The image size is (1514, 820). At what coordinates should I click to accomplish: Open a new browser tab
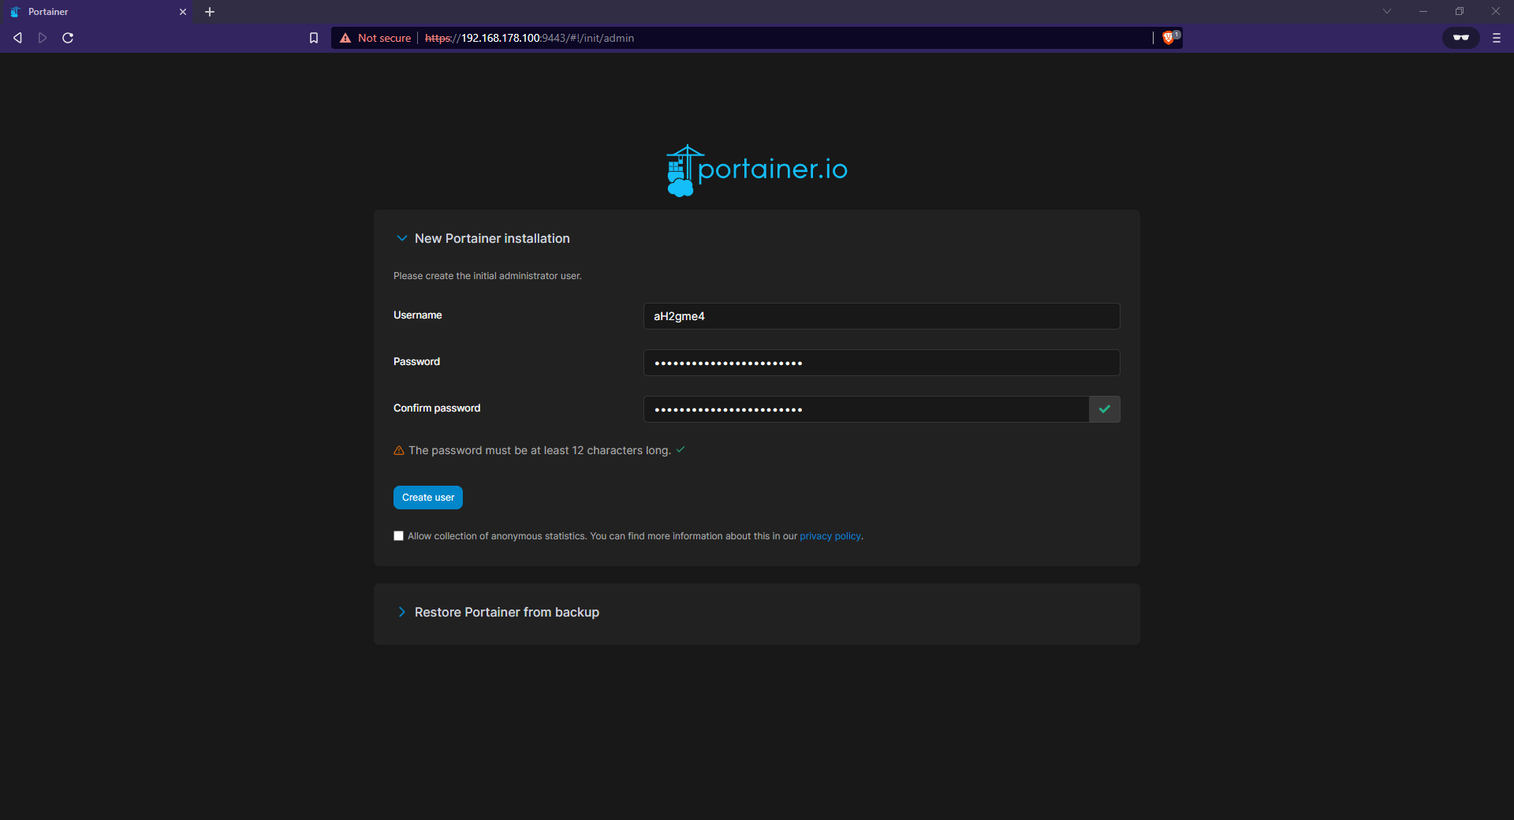click(x=209, y=11)
